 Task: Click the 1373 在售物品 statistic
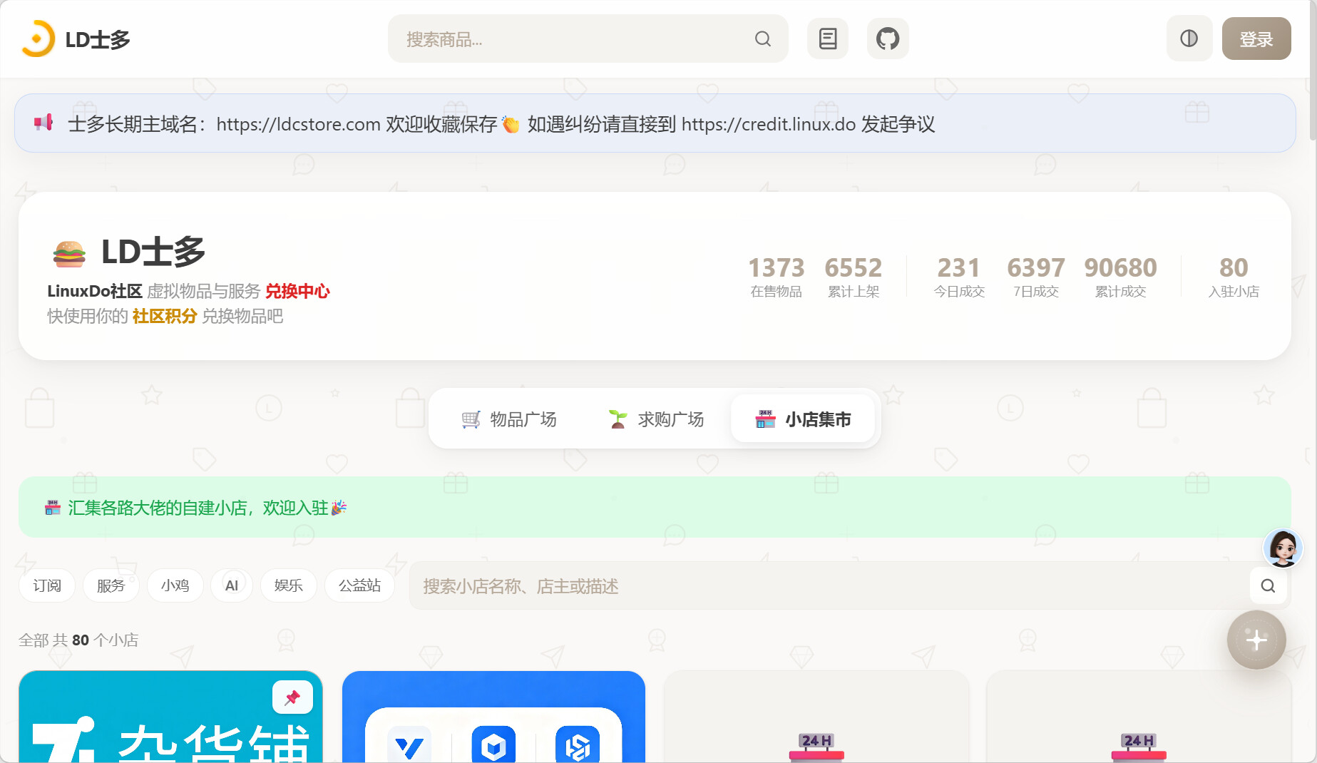(x=776, y=277)
